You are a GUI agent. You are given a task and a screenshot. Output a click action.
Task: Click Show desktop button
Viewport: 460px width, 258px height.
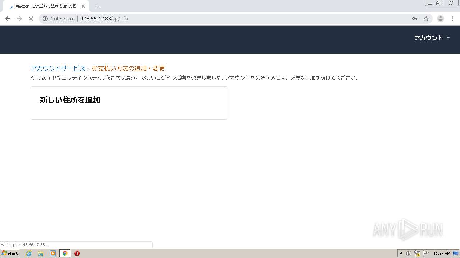(456, 253)
